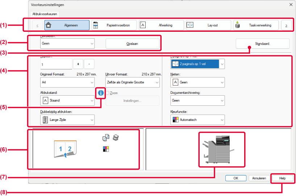296x196 pixels.
Task: Click the copies number input field
Action: 56,64
